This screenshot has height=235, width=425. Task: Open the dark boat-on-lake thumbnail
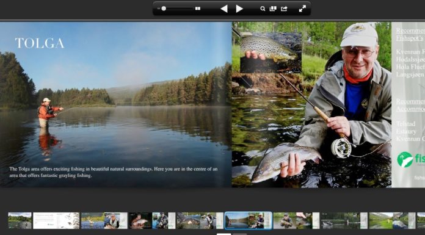pyautogui.click(x=344, y=220)
